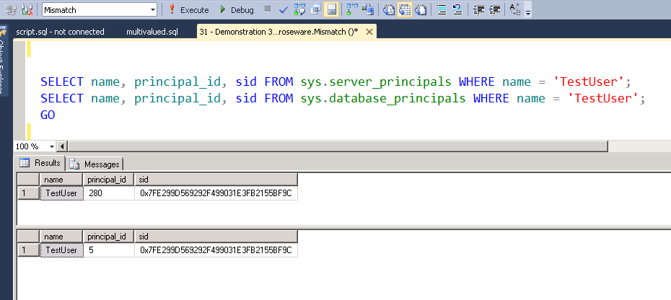Viewport: 671px width, 300px height.
Task: Increase indent using the toolbar icon
Action: (x=494, y=10)
